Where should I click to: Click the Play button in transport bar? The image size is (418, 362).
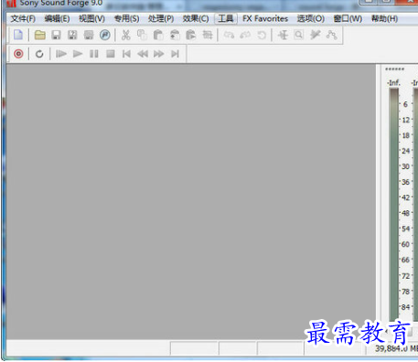[78, 54]
